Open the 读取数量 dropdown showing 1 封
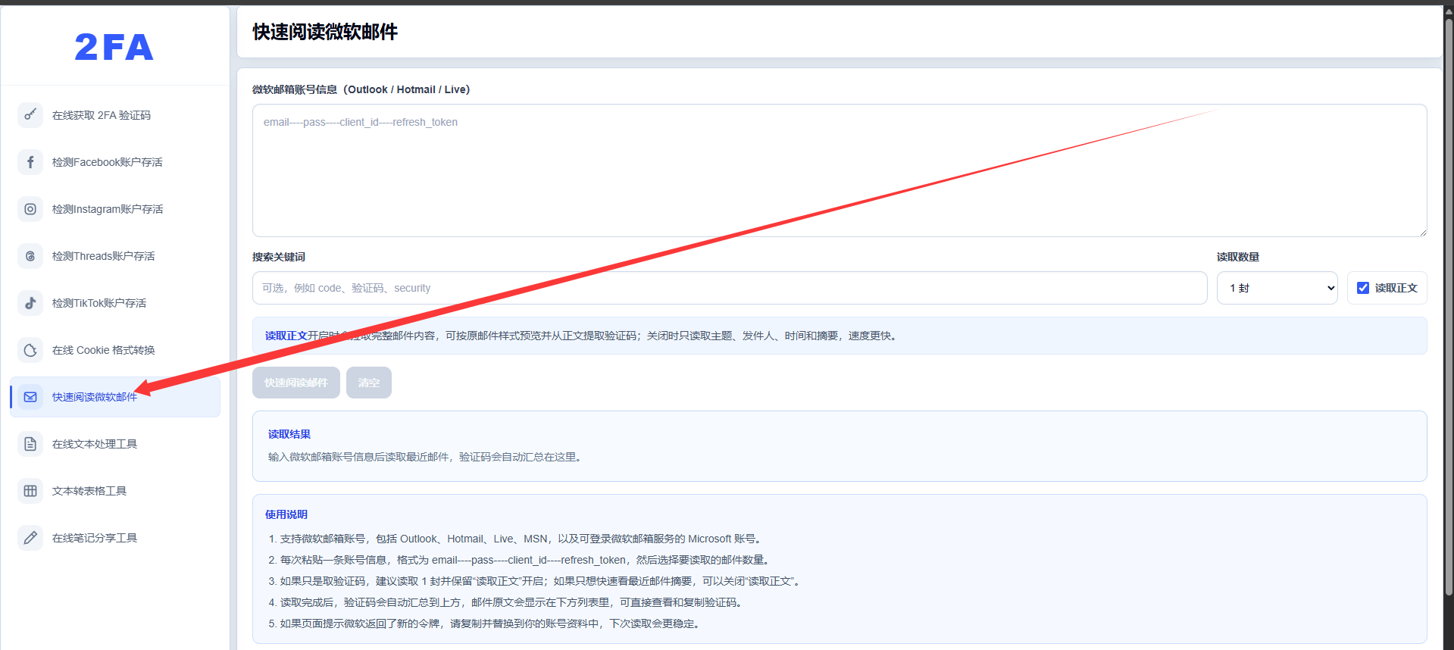 pos(1277,288)
